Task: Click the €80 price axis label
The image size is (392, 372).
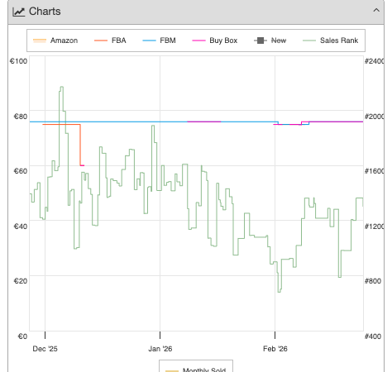Action: (x=21, y=117)
